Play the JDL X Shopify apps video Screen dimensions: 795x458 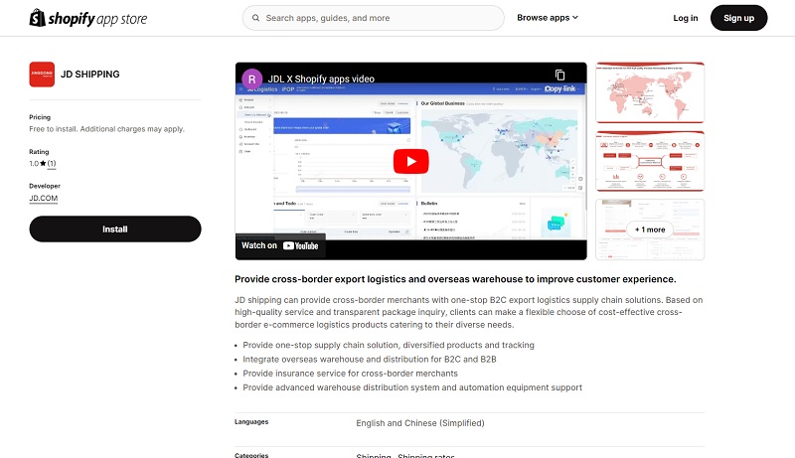tap(410, 161)
